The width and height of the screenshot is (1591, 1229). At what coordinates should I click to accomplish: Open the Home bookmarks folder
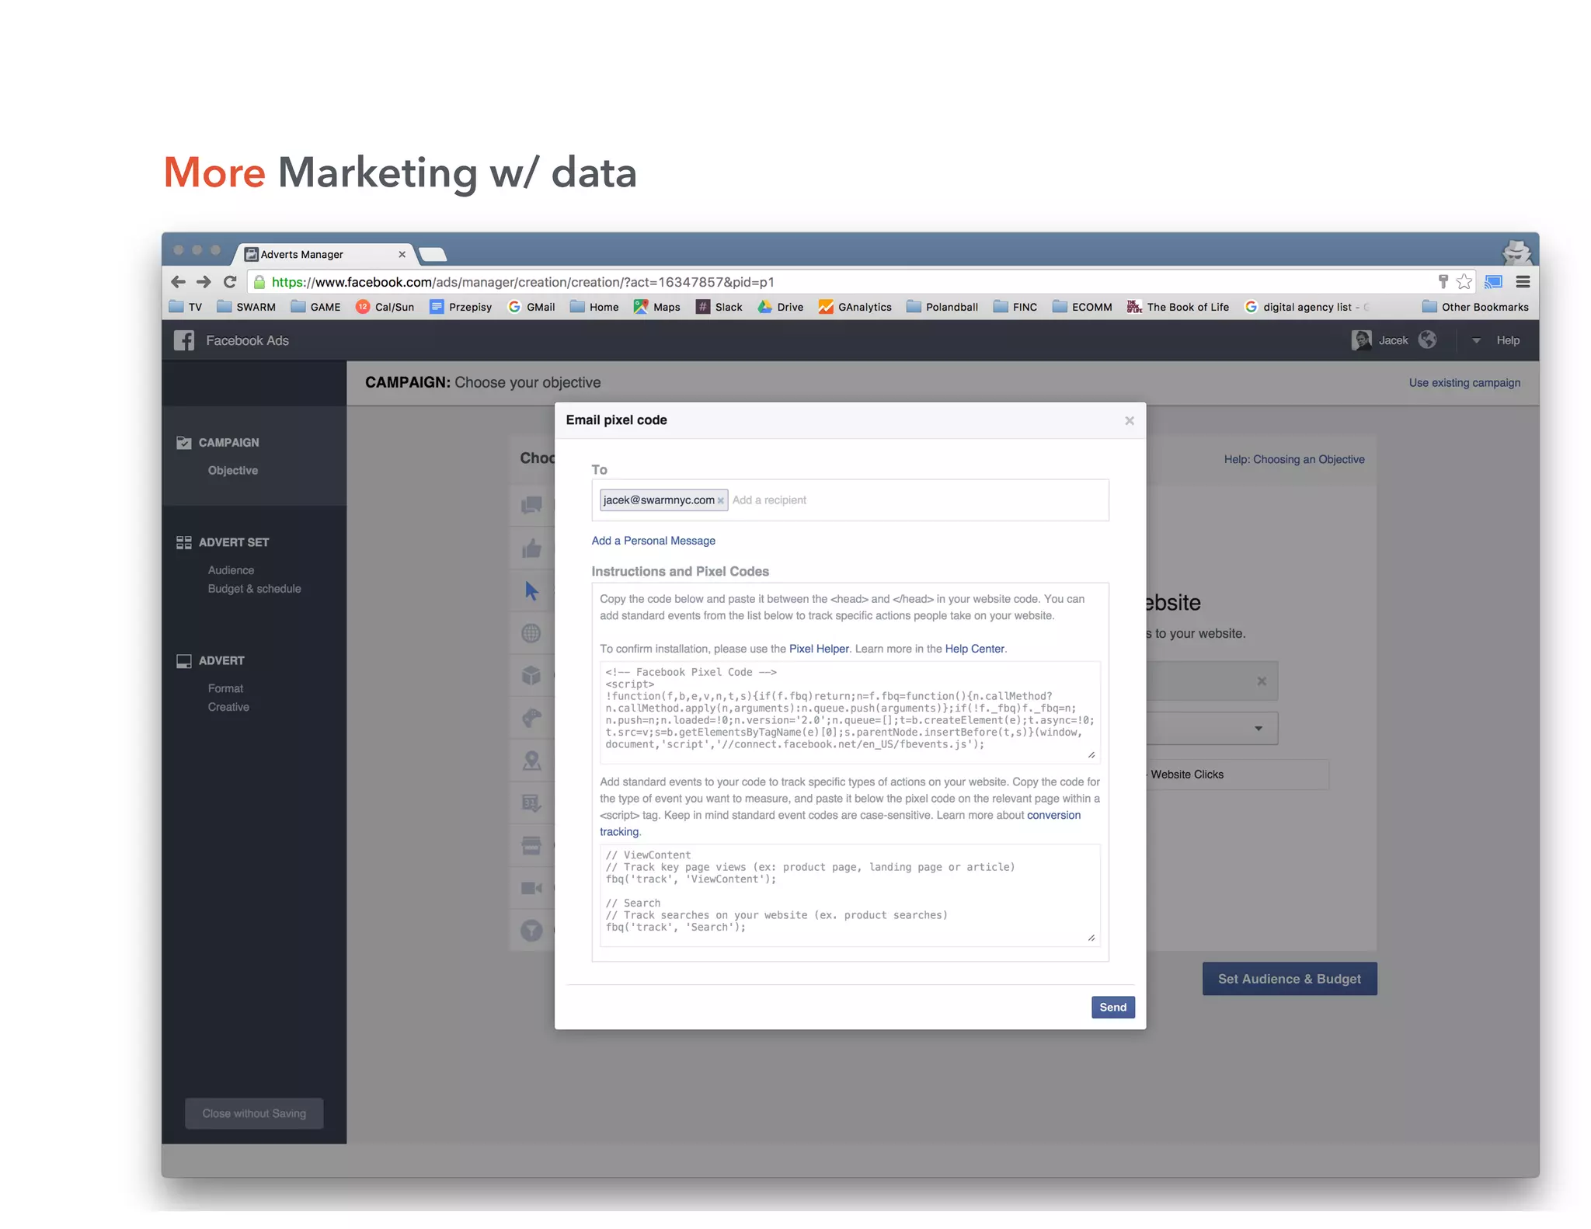594,307
